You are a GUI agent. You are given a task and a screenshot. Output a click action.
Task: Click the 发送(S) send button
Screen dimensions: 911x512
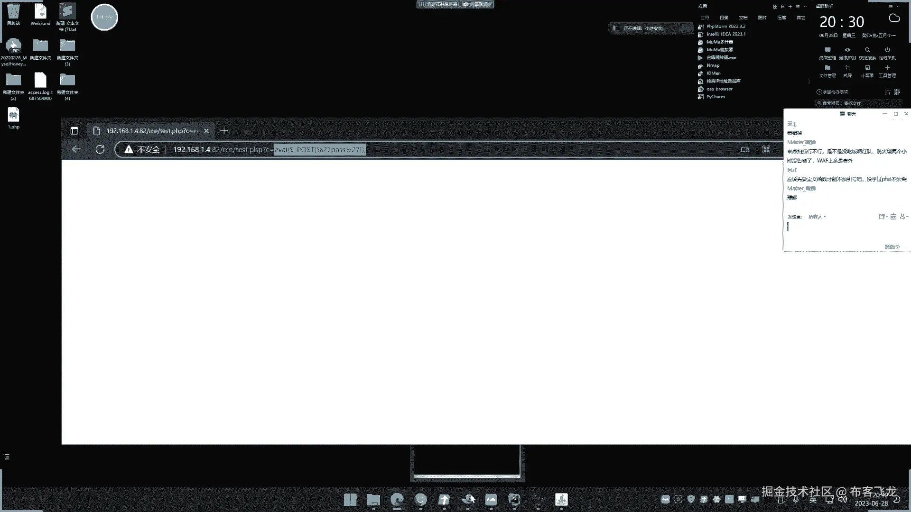pos(892,247)
